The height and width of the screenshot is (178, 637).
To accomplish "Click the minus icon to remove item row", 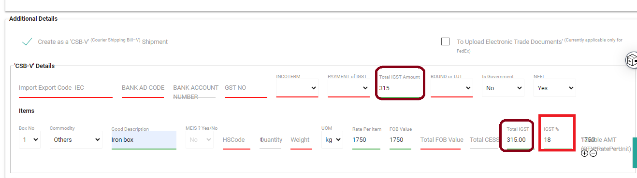I will [593, 153].
